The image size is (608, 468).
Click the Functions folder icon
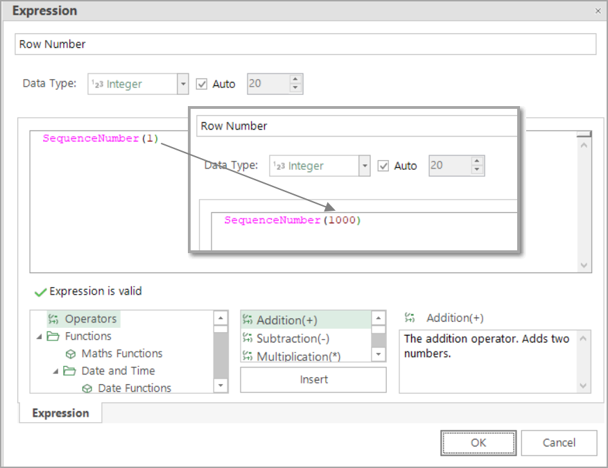pyautogui.click(x=53, y=336)
